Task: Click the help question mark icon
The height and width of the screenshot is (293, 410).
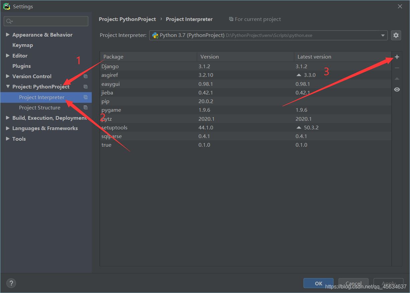Action: [11, 283]
